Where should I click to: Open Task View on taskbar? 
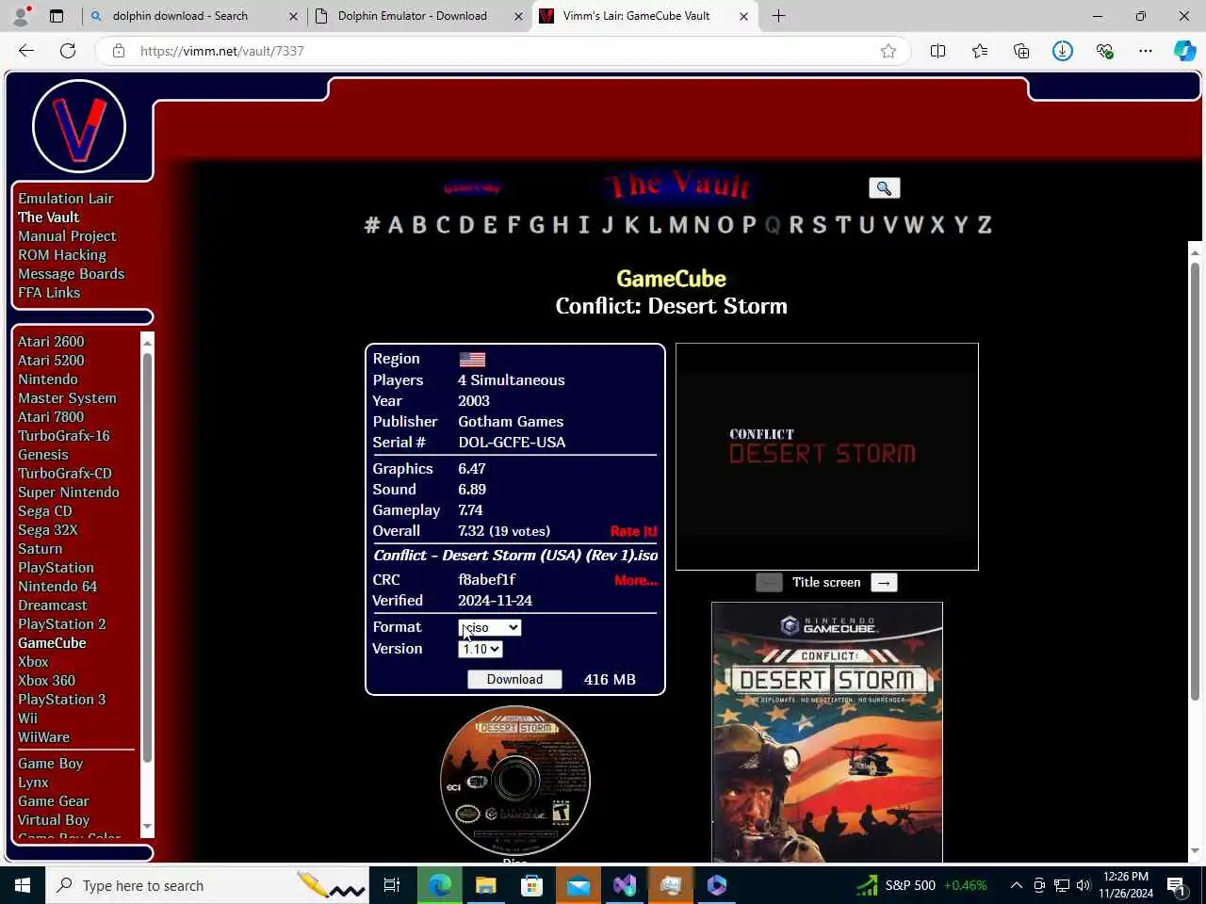392,885
